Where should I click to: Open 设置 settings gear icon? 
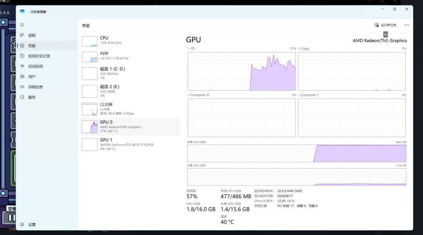22,224
